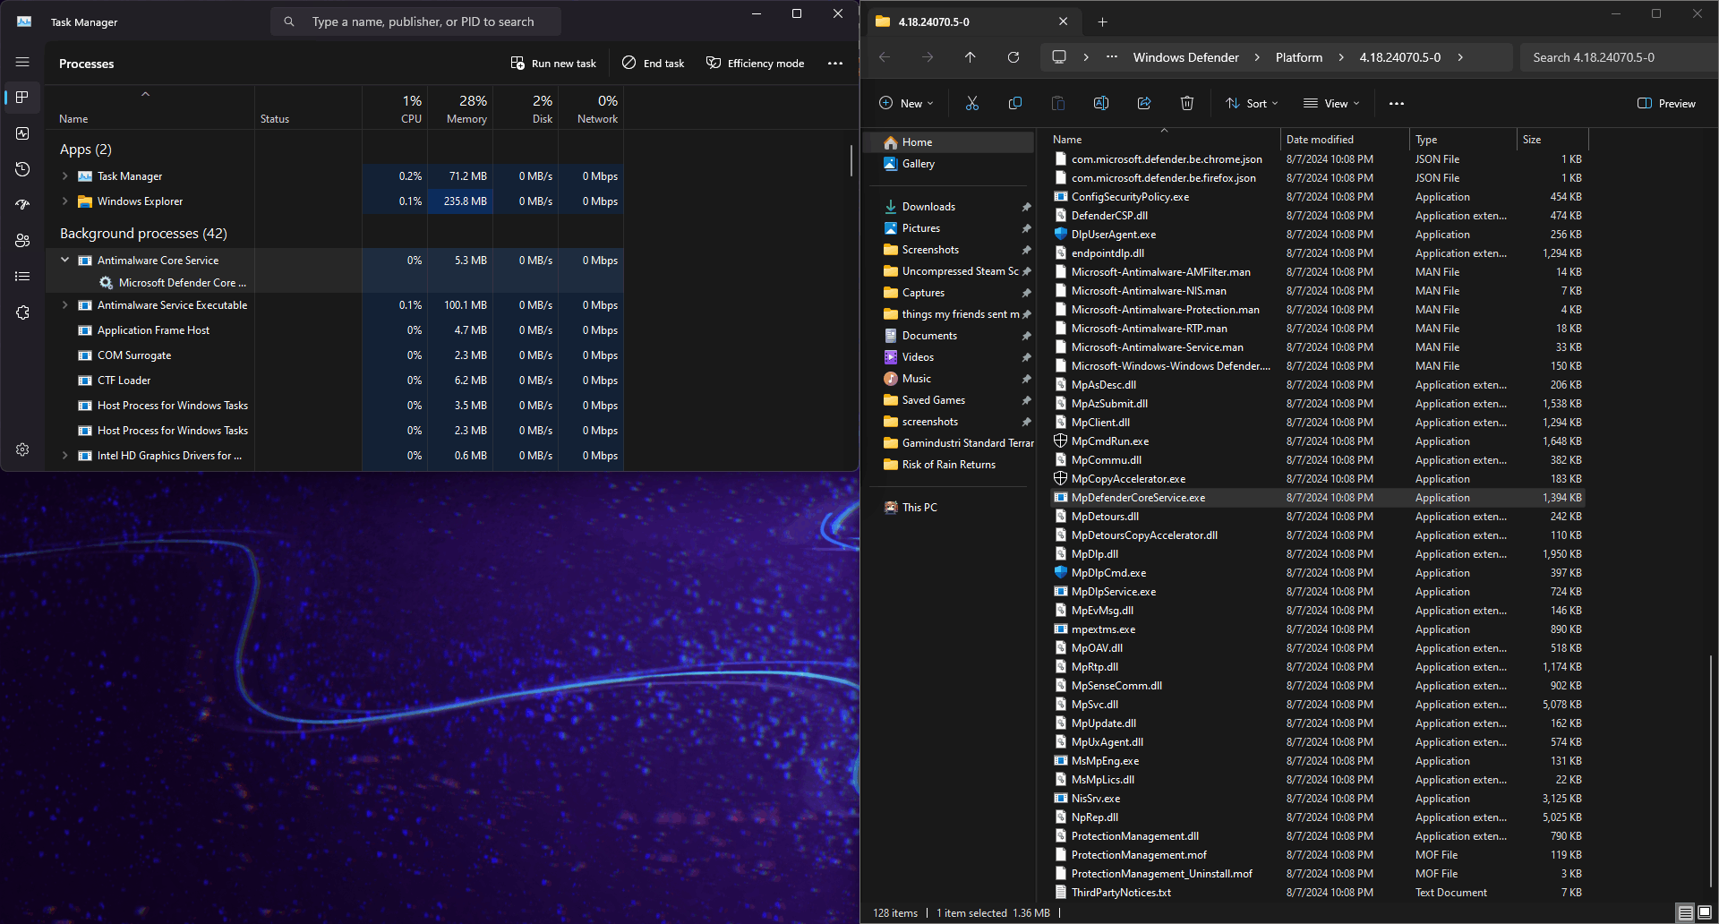1719x924 pixels.
Task: Click the Rename icon in Explorer toolbar
Action: point(1101,104)
